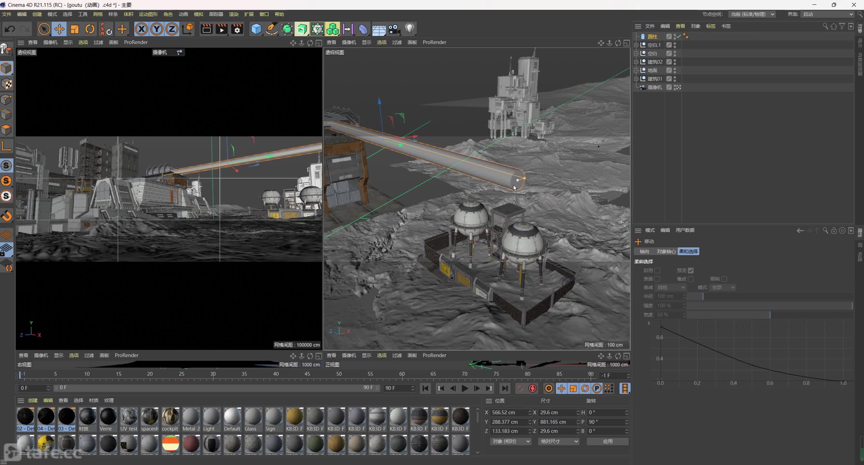864x465 pixels.
Task: Toggle the Z axis lock
Action: coord(172,29)
